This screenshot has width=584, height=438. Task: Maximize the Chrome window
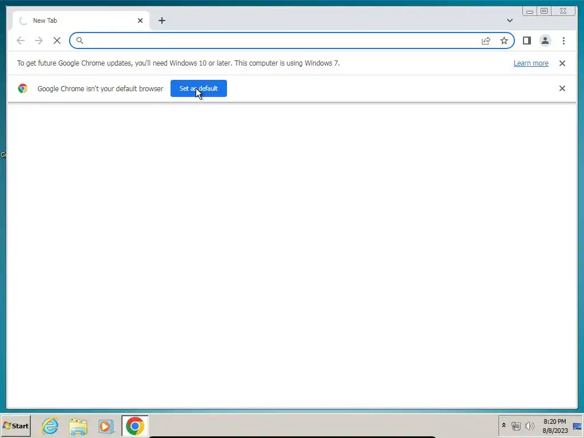pyautogui.click(x=544, y=11)
